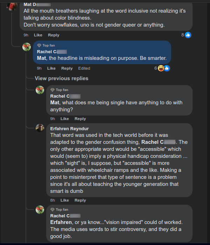The height and width of the screenshot is (245, 210).
Task: Like Mat D's "mouth breathers" comment
Action: pyautogui.click(x=38, y=35)
